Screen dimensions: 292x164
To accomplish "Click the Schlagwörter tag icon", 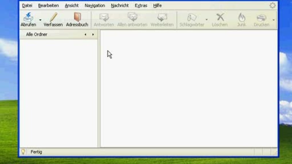I will click(x=192, y=17).
